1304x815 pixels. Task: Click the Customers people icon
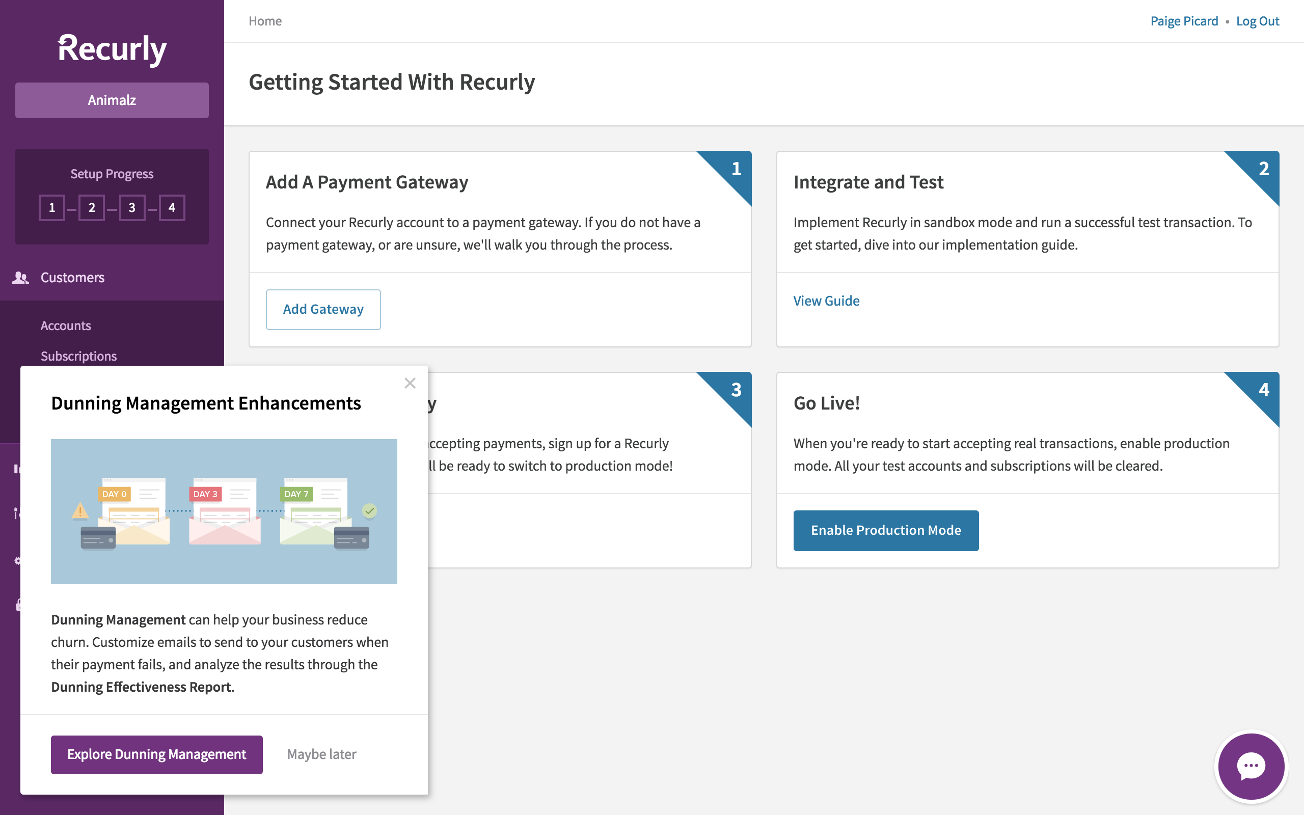[20, 278]
